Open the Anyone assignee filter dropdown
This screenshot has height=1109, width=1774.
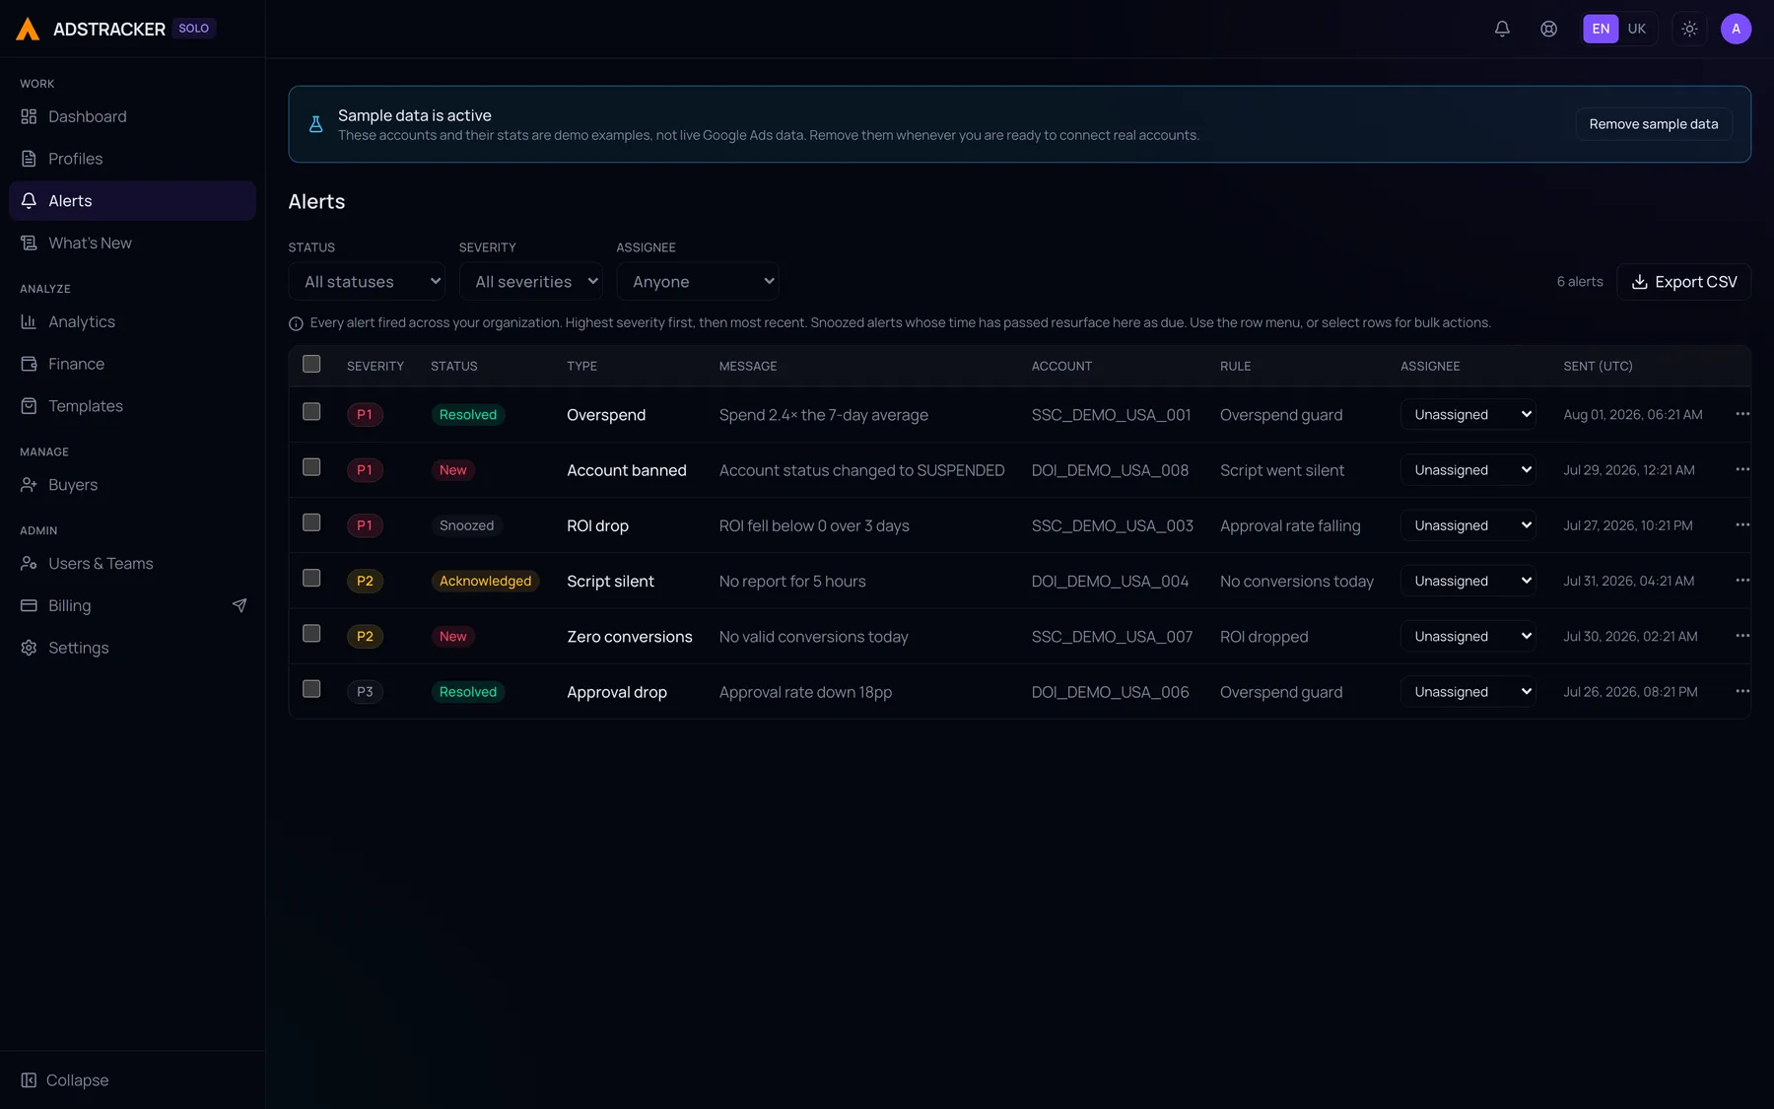pyautogui.click(x=698, y=282)
